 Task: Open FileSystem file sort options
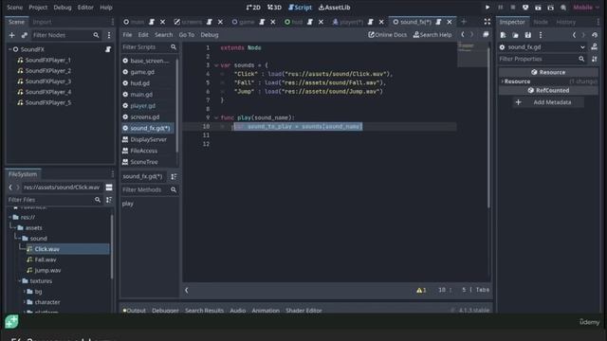(109, 200)
